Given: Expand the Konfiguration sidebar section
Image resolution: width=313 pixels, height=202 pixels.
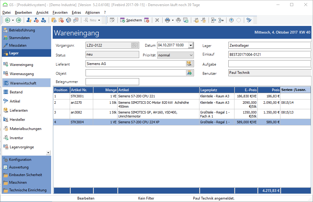Looking at the screenshot, I should point(26,160).
